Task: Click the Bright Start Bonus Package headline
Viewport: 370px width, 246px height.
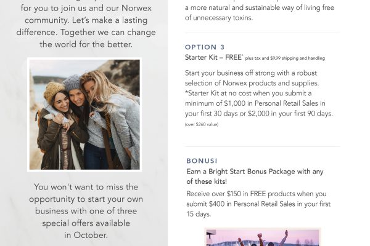Action: point(255,177)
